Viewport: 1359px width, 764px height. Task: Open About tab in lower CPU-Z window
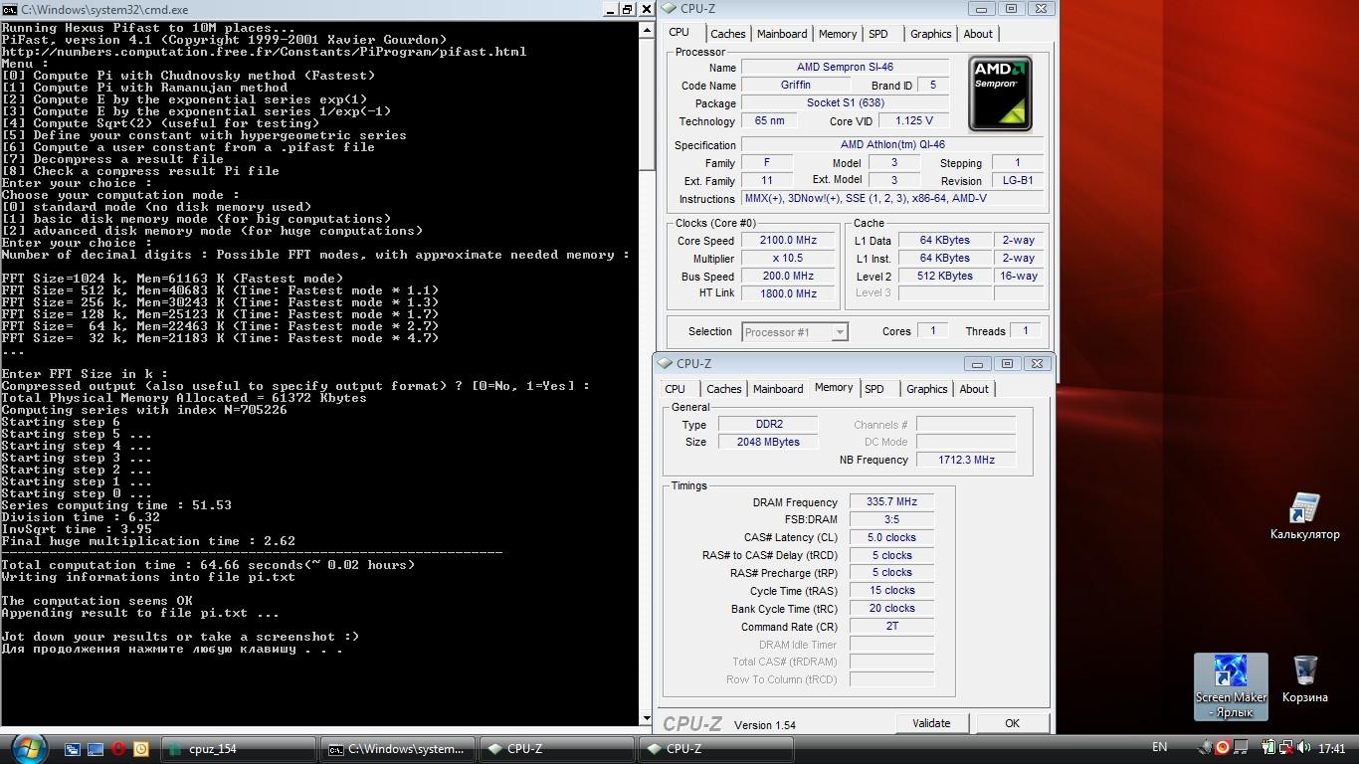(x=974, y=389)
